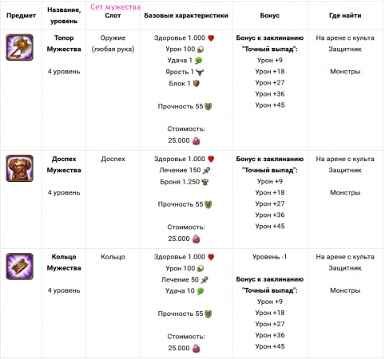The width and height of the screenshot is (385, 359).
Task: Click the green clover icon beside Удача 1
Action: point(199,61)
